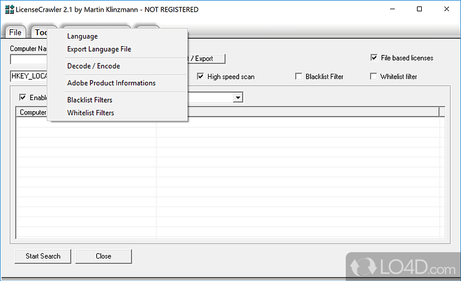Maximize the LicenseCrawler window
461x281 pixels.
pos(420,9)
